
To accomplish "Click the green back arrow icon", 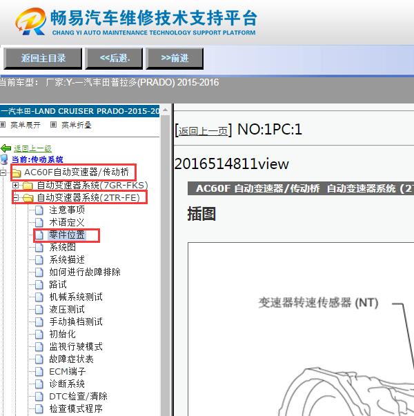I will click(6, 148).
